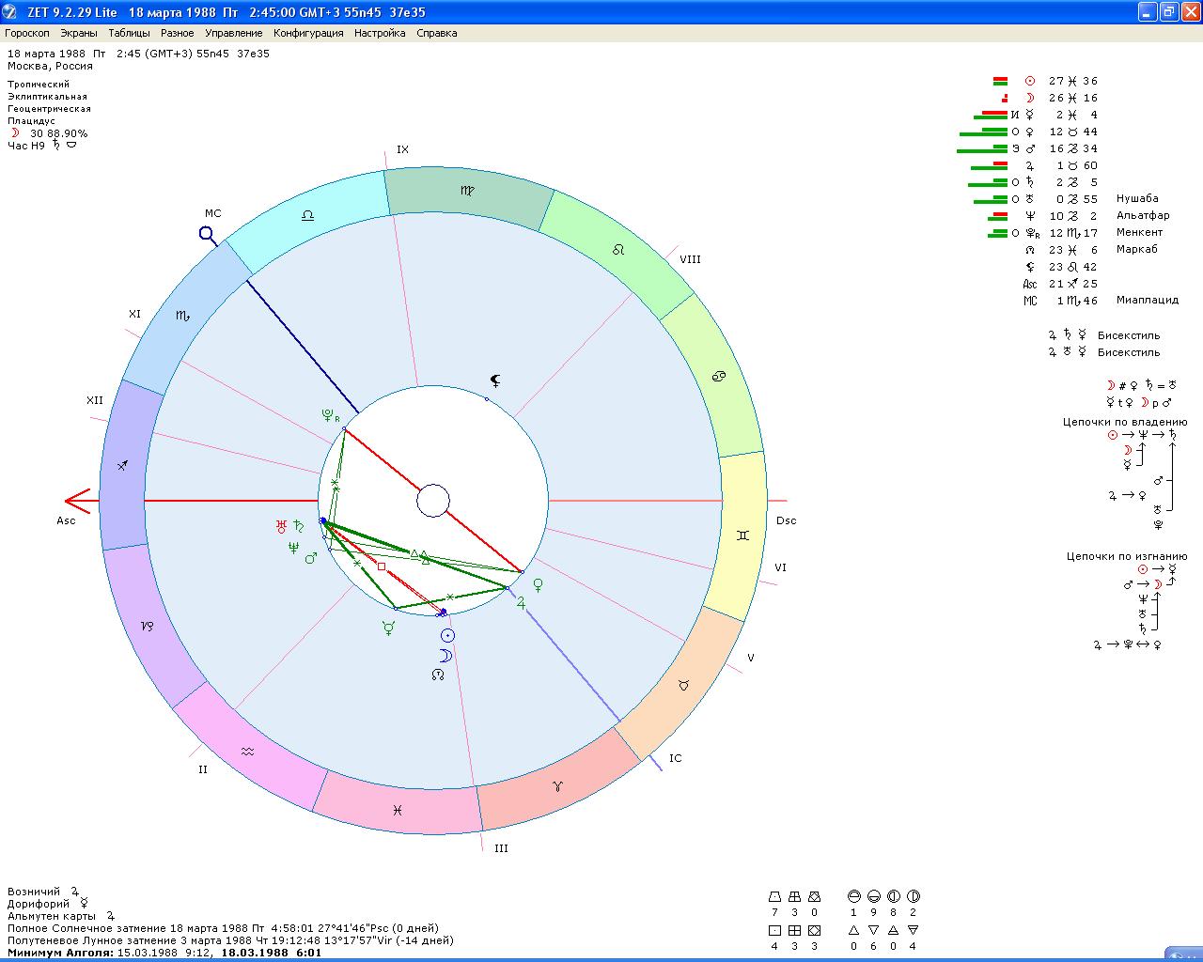The width and height of the screenshot is (1203, 962).
Task: Select the Jupiter glyph in the chart wheel
Action: click(521, 603)
